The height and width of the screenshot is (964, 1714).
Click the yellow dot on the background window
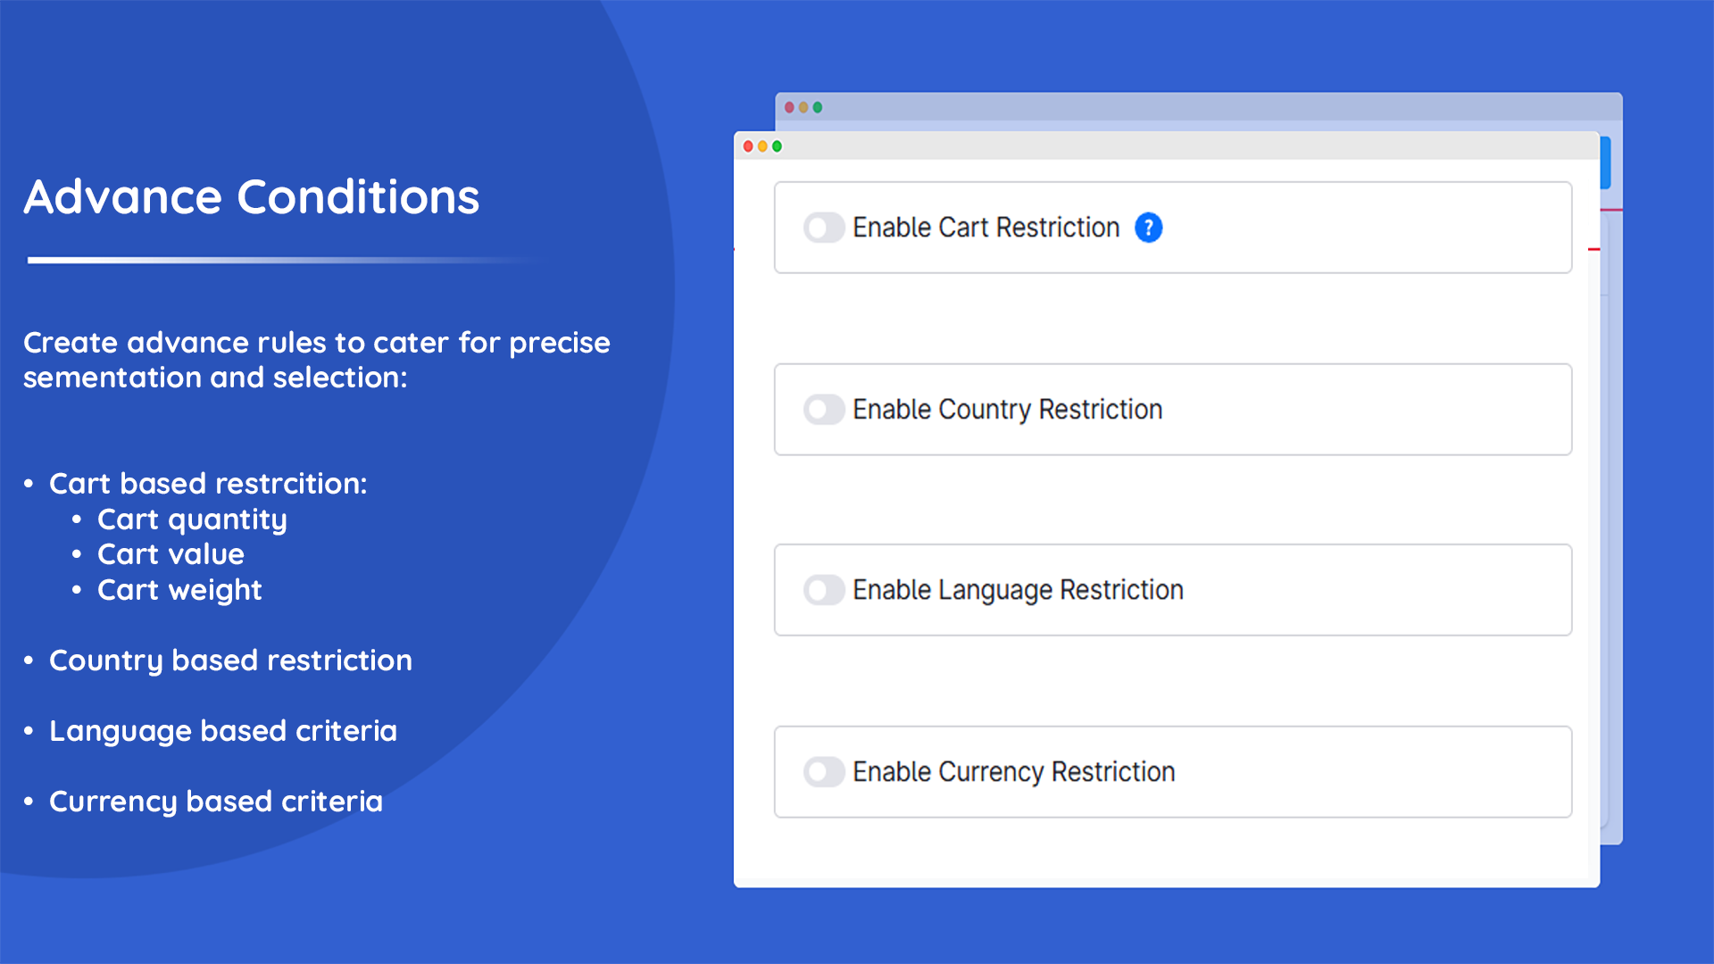tap(803, 107)
